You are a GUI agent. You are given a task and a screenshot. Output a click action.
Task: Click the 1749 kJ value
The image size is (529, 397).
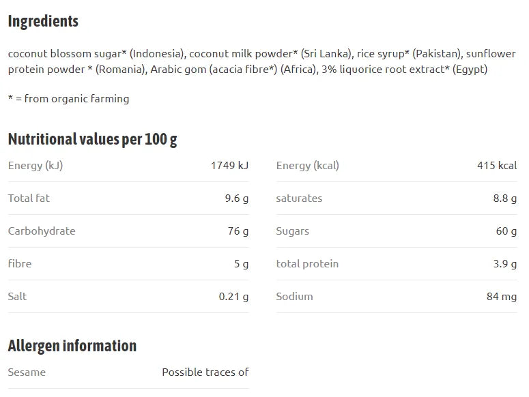230,166
